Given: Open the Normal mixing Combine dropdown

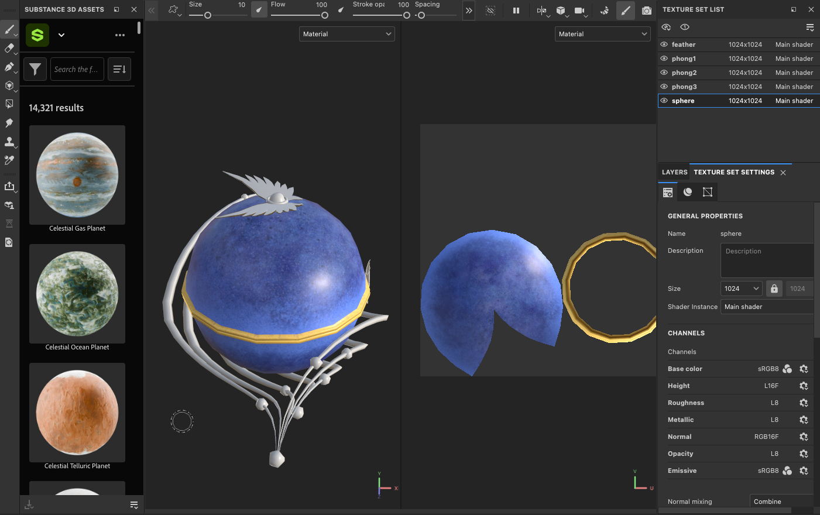Looking at the screenshot, I should pyautogui.click(x=781, y=501).
